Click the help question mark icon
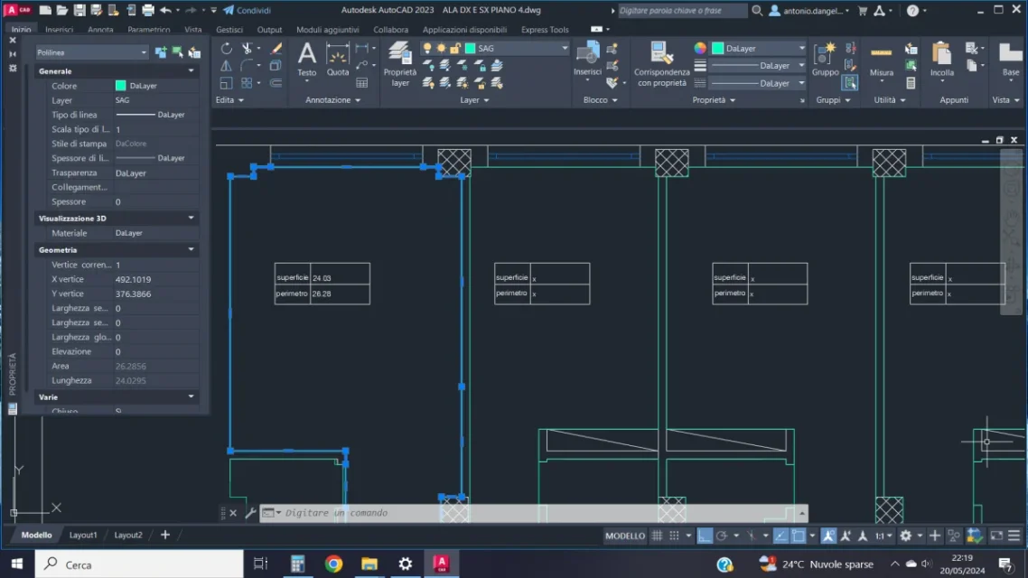 (912, 11)
